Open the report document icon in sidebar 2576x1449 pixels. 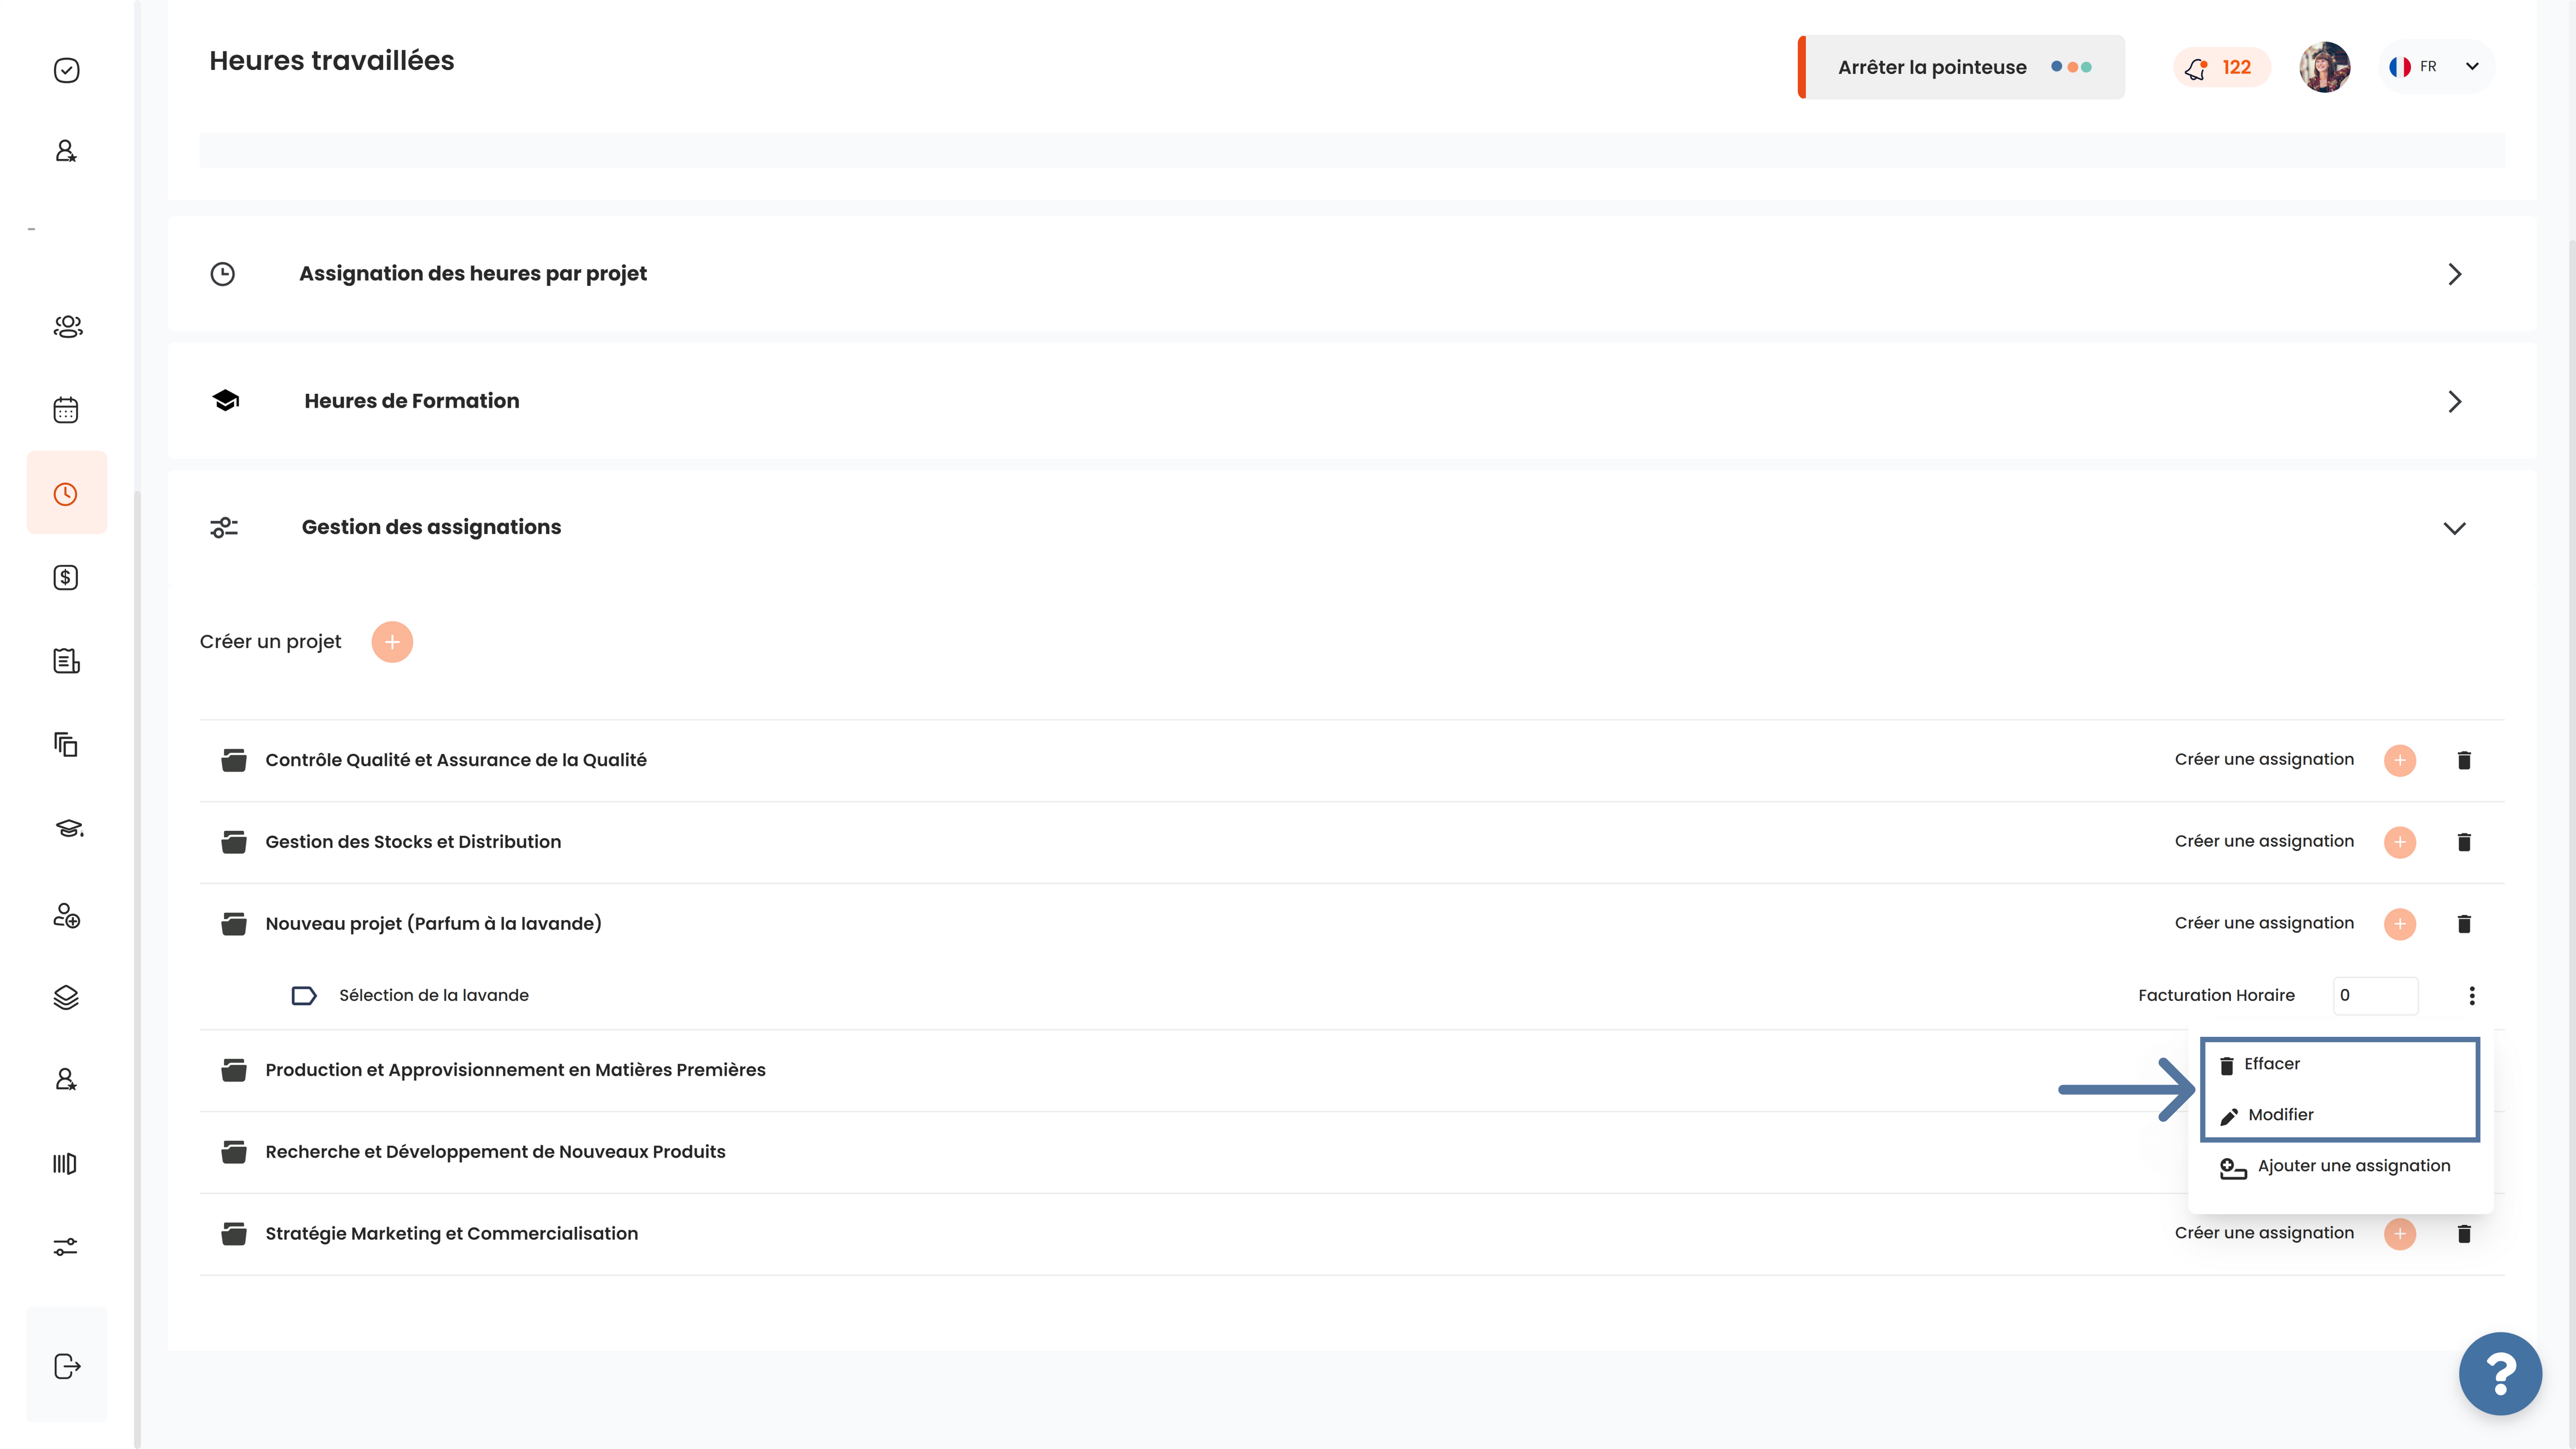point(66,661)
